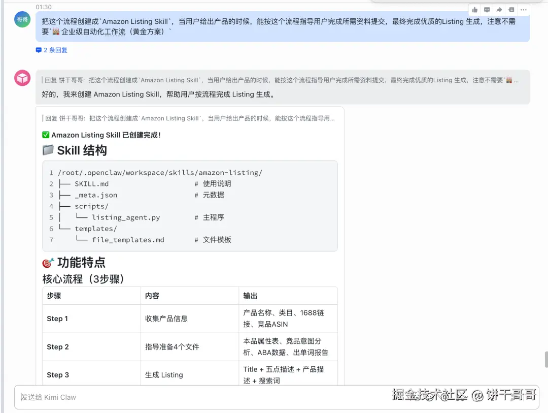The image size is (548, 413).
Task: Open the 2 条回复 replies thread
Action: coord(52,50)
